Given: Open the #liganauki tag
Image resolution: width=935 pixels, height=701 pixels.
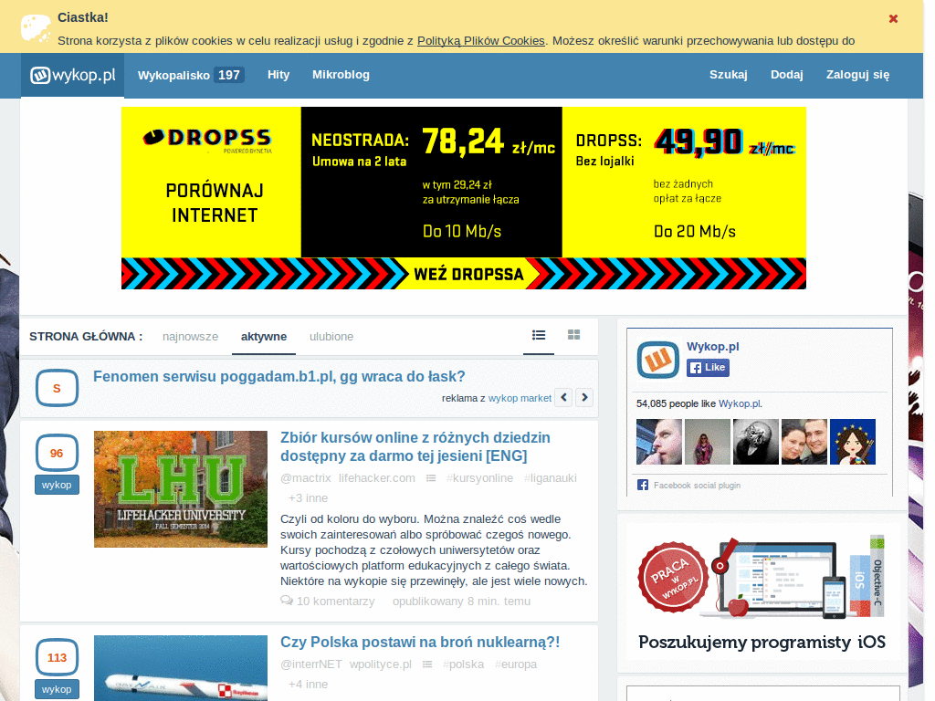Looking at the screenshot, I should [x=551, y=478].
